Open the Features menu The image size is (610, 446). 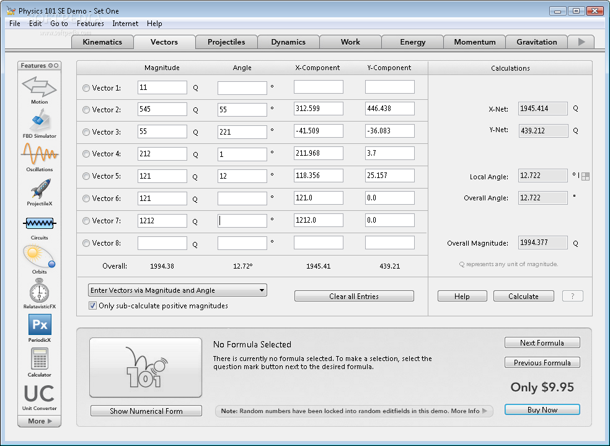(91, 24)
